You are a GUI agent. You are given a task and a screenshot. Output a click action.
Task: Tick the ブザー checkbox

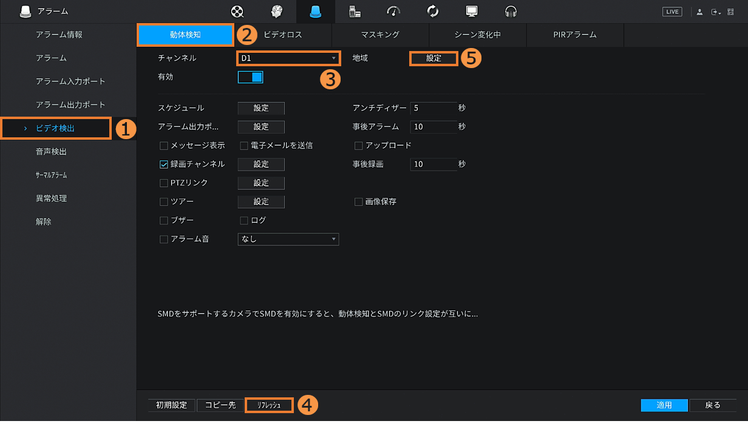(164, 221)
